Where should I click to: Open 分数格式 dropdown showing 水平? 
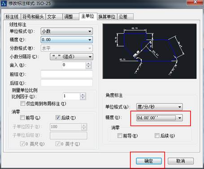67,48
